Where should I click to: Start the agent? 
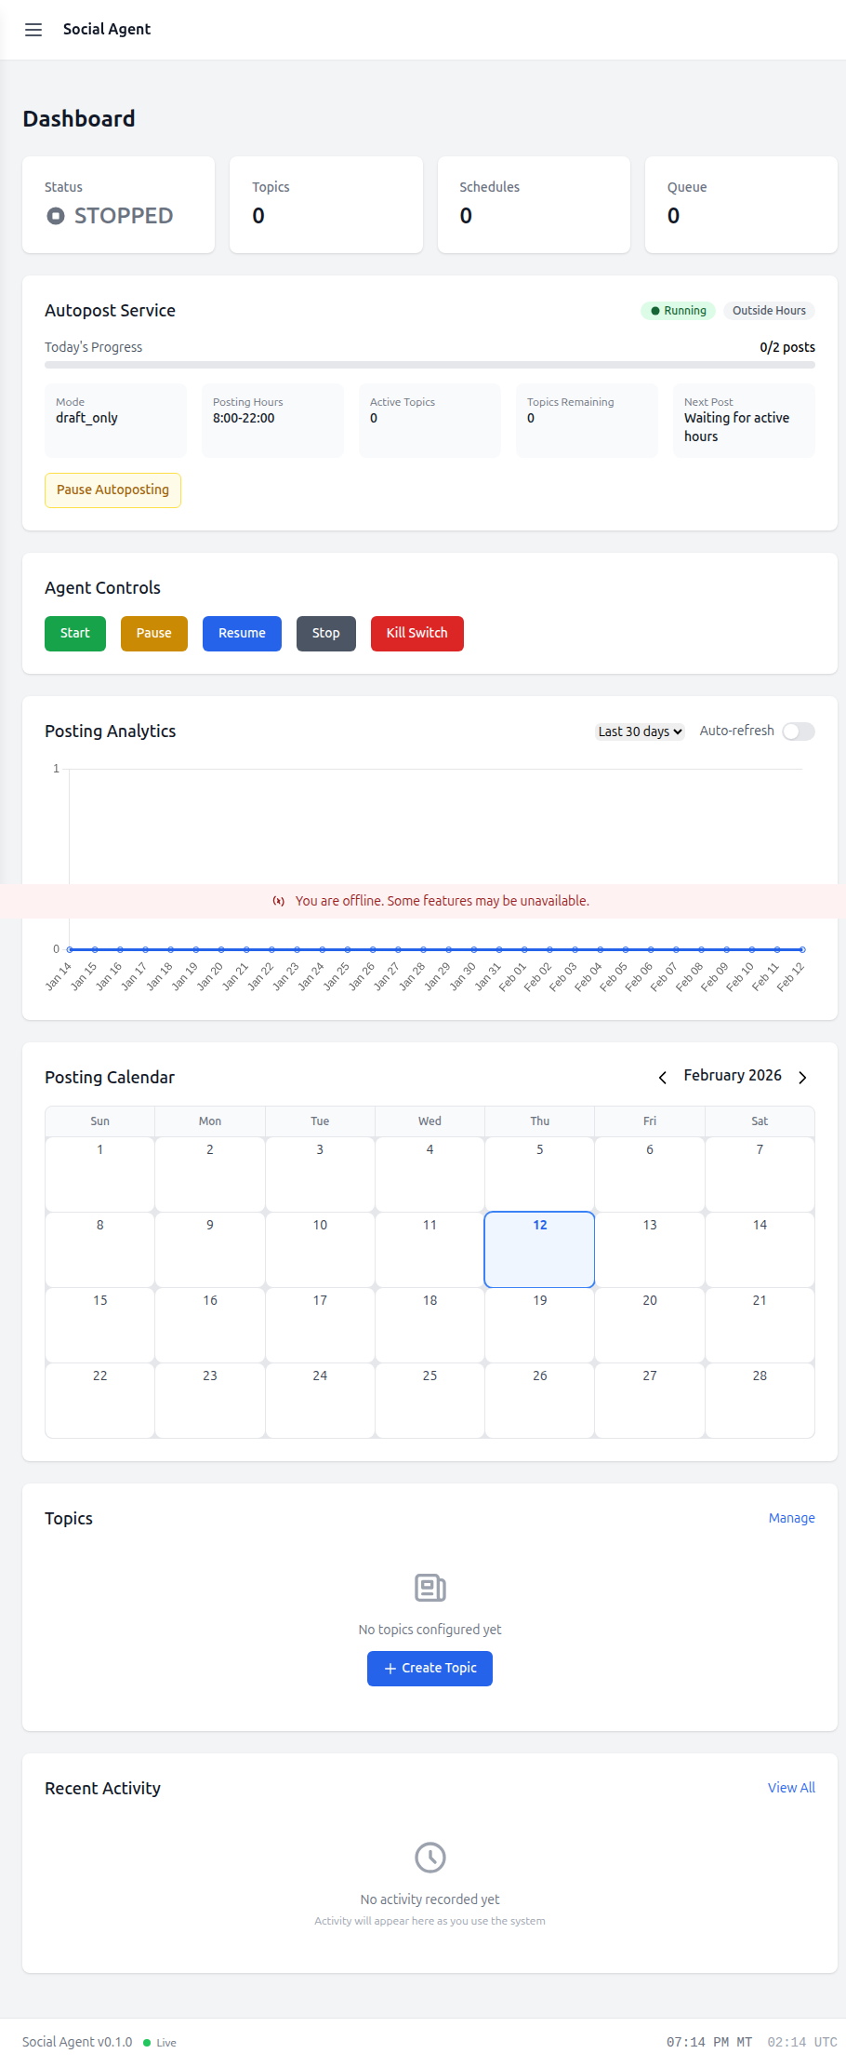[74, 633]
